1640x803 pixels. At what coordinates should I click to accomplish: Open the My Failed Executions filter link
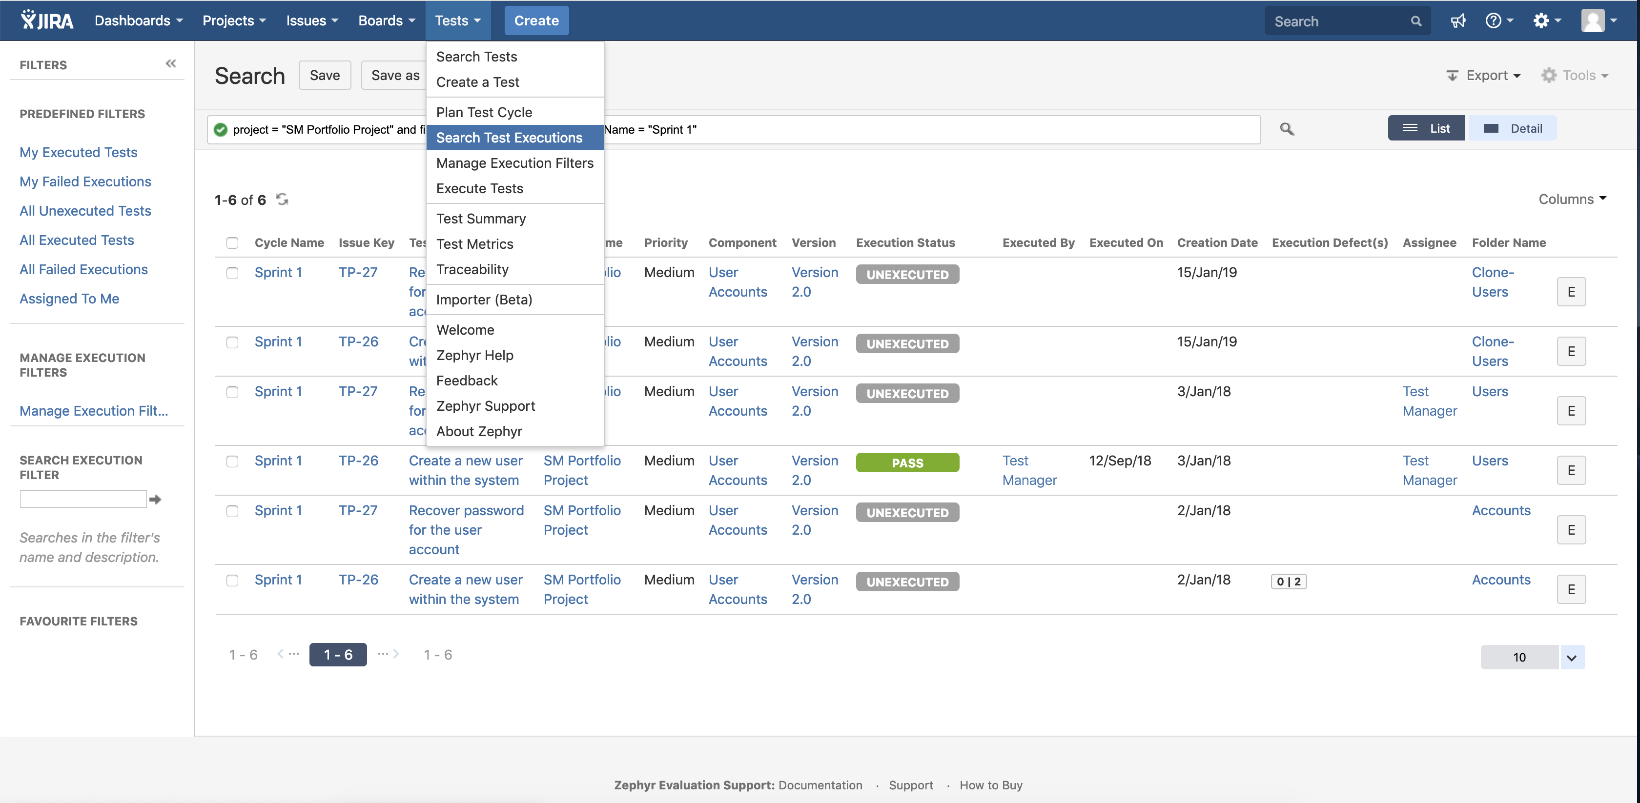(85, 181)
